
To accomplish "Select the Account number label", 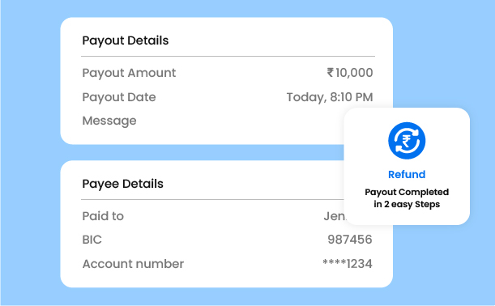I will [x=133, y=264].
